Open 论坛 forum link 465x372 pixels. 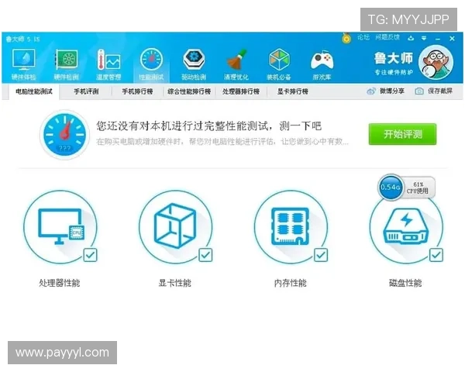point(363,37)
